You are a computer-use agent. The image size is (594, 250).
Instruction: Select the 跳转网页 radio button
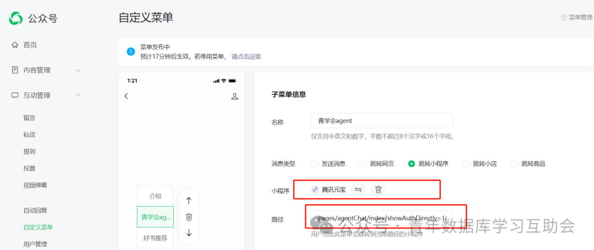(362, 164)
